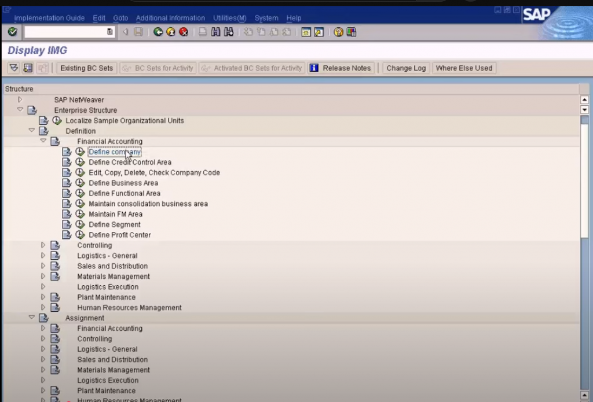The image size is (593, 402).
Task: Open the documentation icon for Edit, Copy, Delete, Check Company Code
Action: click(67, 172)
